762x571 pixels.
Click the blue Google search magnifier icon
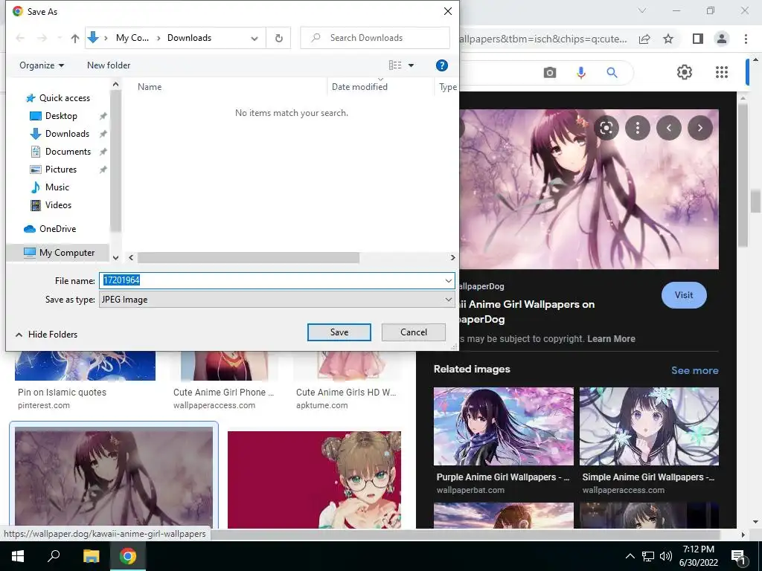pyautogui.click(x=612, y=73)
